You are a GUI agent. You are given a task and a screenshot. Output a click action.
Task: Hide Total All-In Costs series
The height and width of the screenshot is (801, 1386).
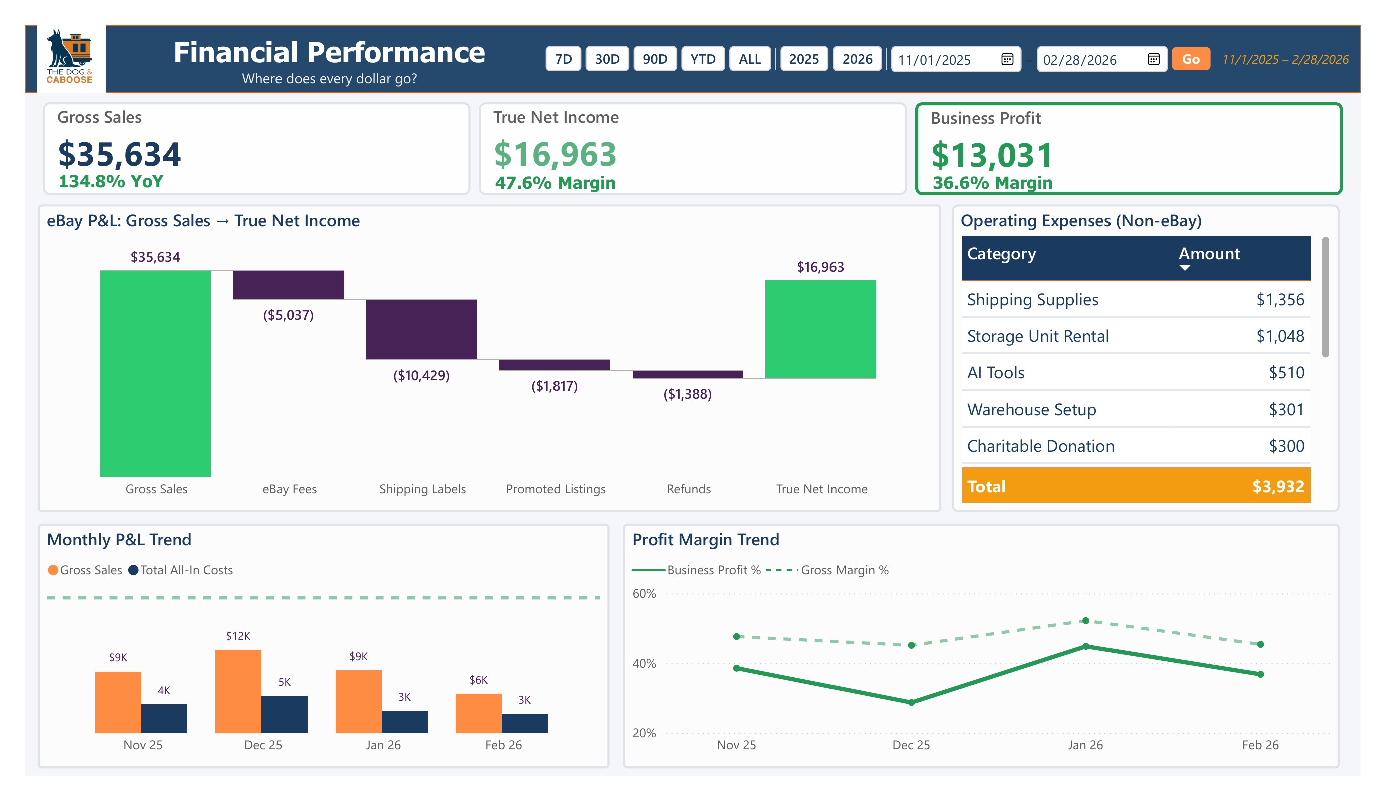[x=185, y=570]
